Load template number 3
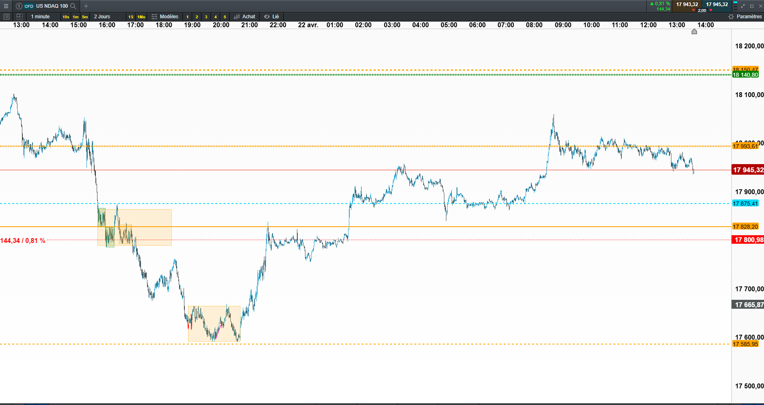The height and width of the screenshot is (405, 764). click(x=206, y=17)
